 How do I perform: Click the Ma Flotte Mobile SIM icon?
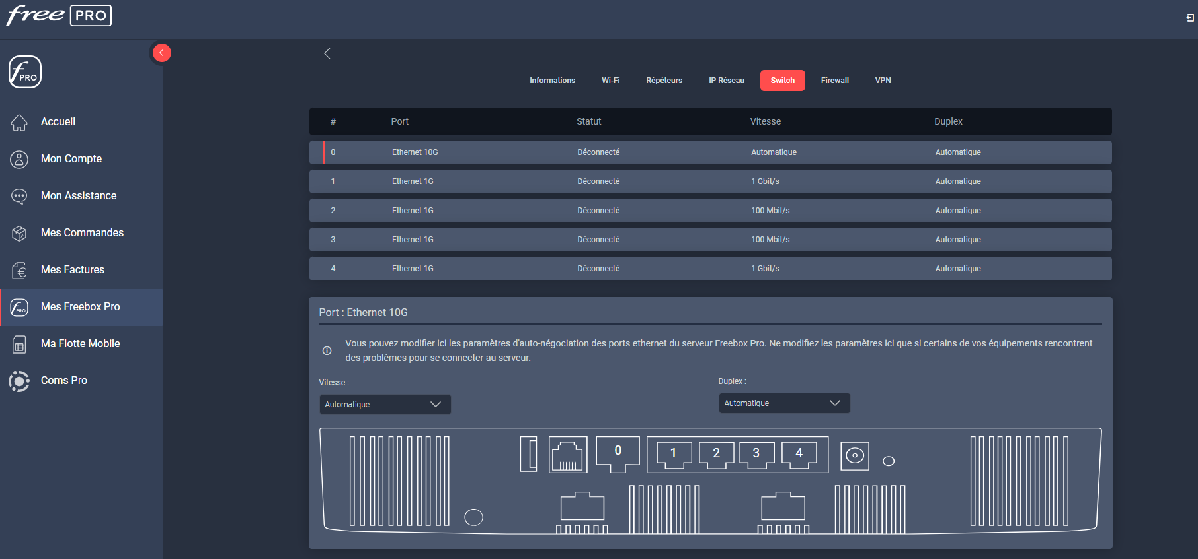(x=19, y=344)
